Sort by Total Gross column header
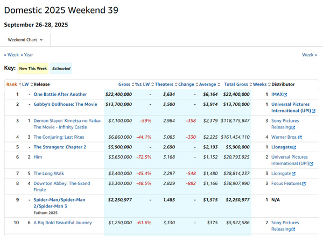This screenshot has width=323, height=236. pyautogui.click(x=236, y=84)
